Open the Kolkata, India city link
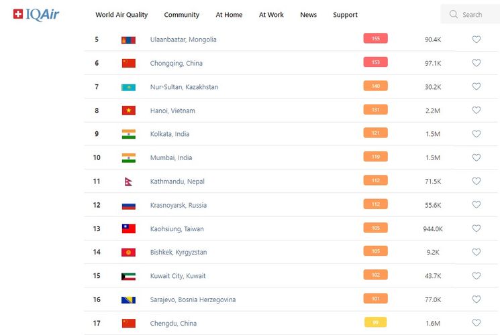 tap(169, 134)
